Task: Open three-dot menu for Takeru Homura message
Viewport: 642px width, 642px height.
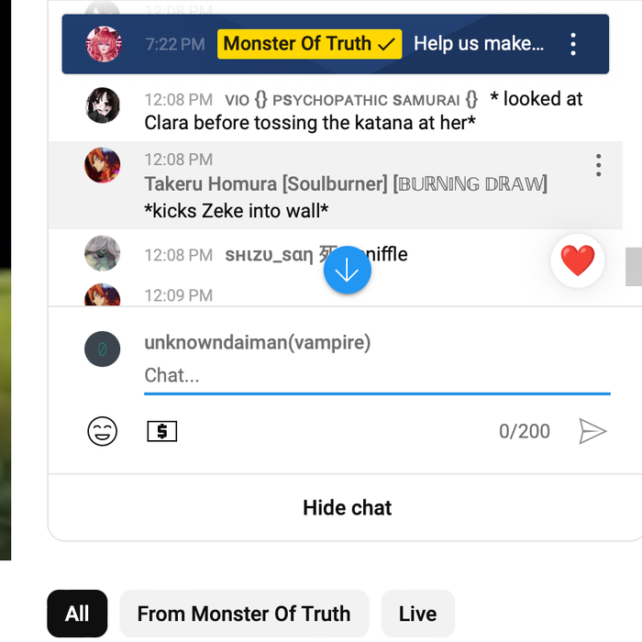Action: click(x=598, y=165)
